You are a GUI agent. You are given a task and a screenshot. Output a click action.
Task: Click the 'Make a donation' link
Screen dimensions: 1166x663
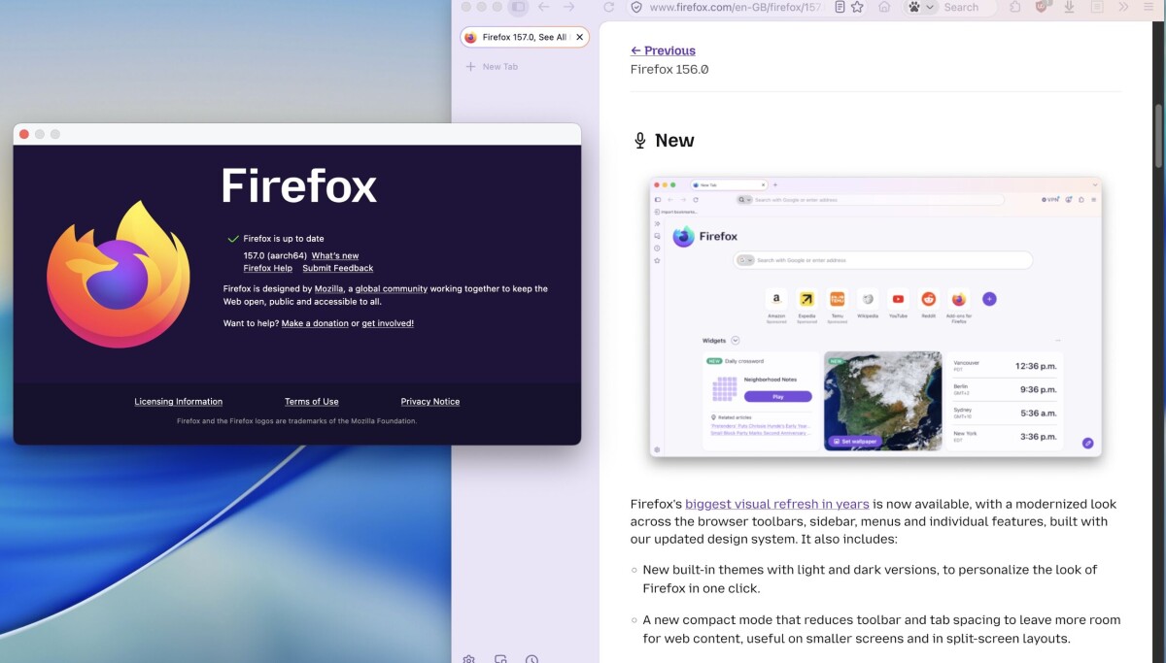pyautogui.click(x=315, y=323)
